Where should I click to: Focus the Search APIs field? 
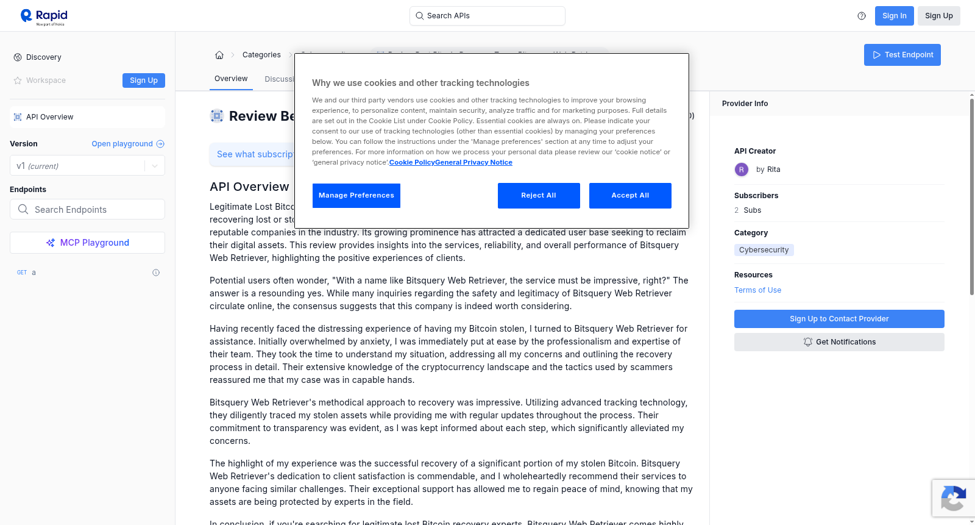(487, 16)
